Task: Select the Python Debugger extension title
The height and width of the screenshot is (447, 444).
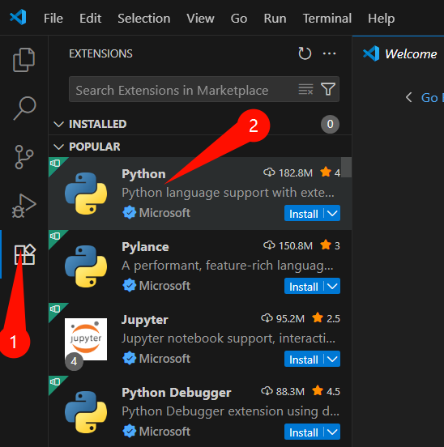Action: coord(177,393)
